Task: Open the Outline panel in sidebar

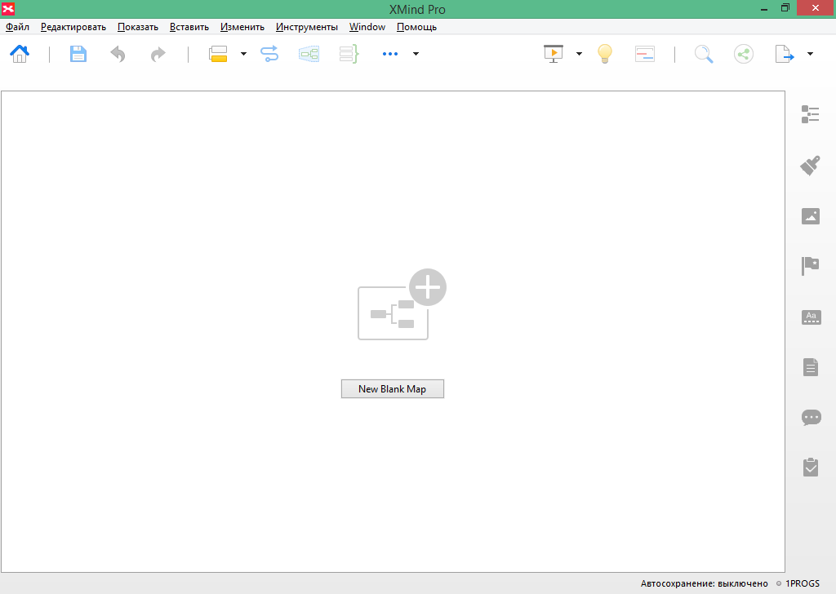Action: click(x=810, y=114)
